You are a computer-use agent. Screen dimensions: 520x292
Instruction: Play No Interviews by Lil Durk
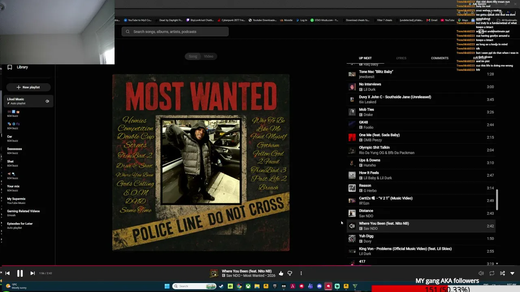pyautogui.click(x=421, y=87)
